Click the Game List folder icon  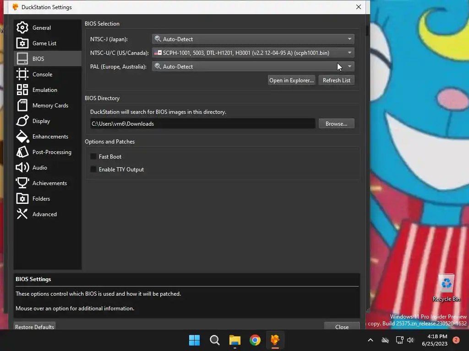pyautogui.click(x=22, y=43)
